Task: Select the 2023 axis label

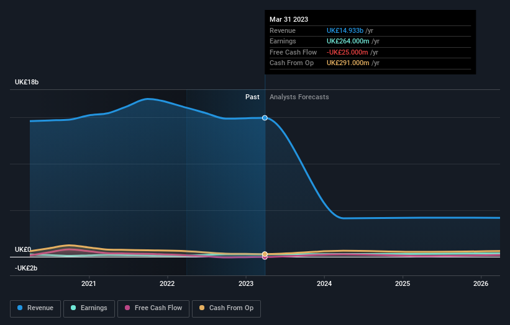Action: click(246, 284)
